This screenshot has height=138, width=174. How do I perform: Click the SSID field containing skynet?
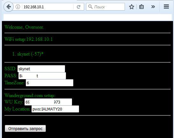click(41, 69)
